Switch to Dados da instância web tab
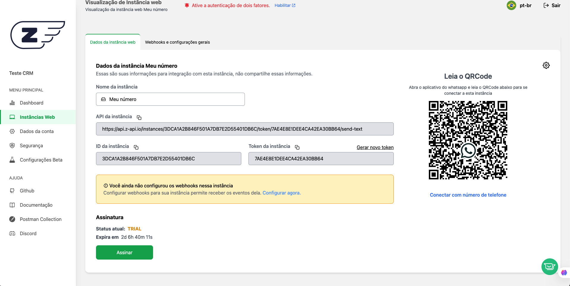The image size is (570, 286). pos(113,42)
